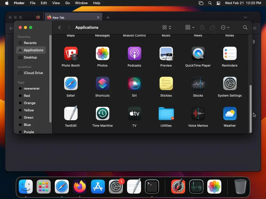Open the Weather app icon

pos(230,113)
